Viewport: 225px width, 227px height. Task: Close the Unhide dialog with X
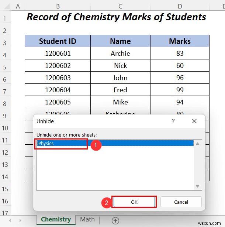coord(194,121)
